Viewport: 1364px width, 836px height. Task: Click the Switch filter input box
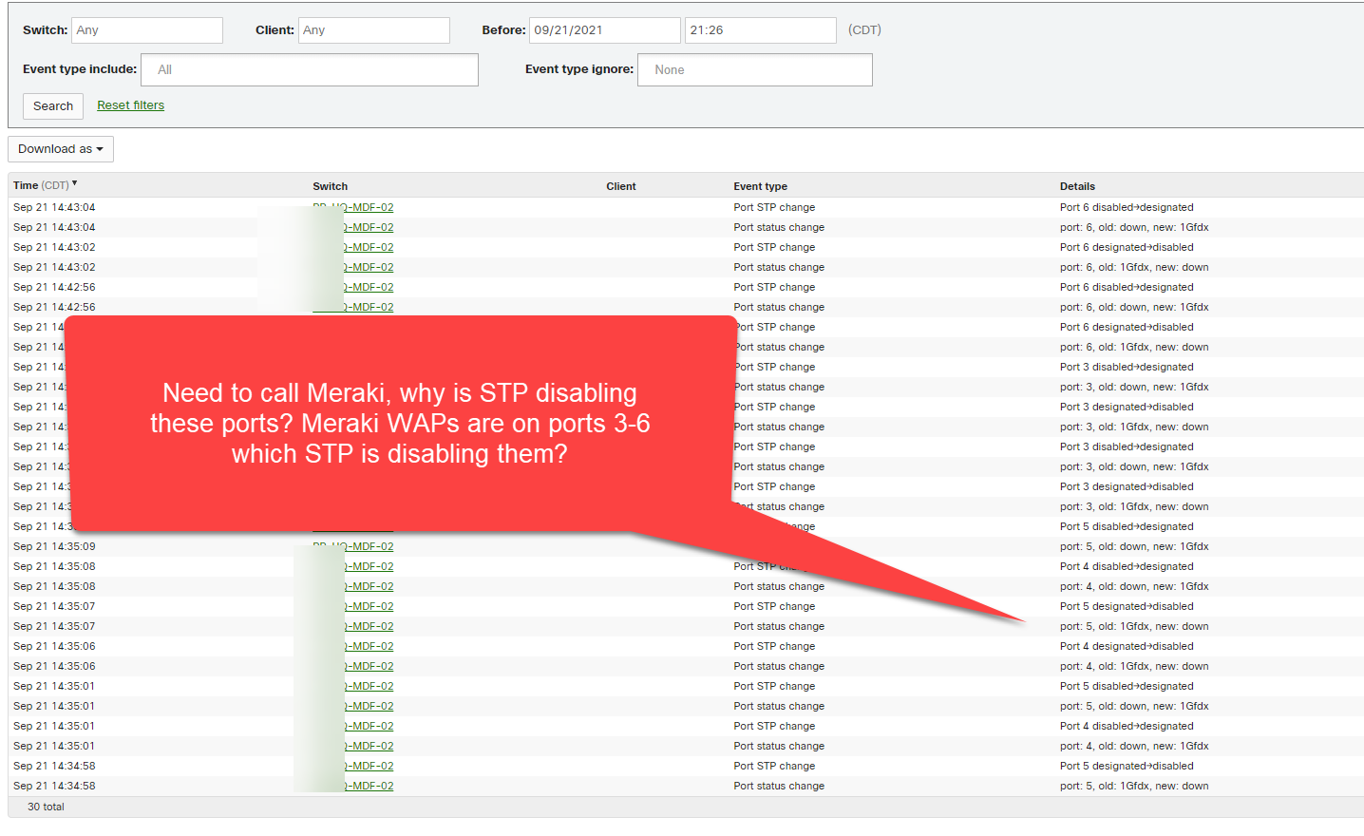click(146, 29)
